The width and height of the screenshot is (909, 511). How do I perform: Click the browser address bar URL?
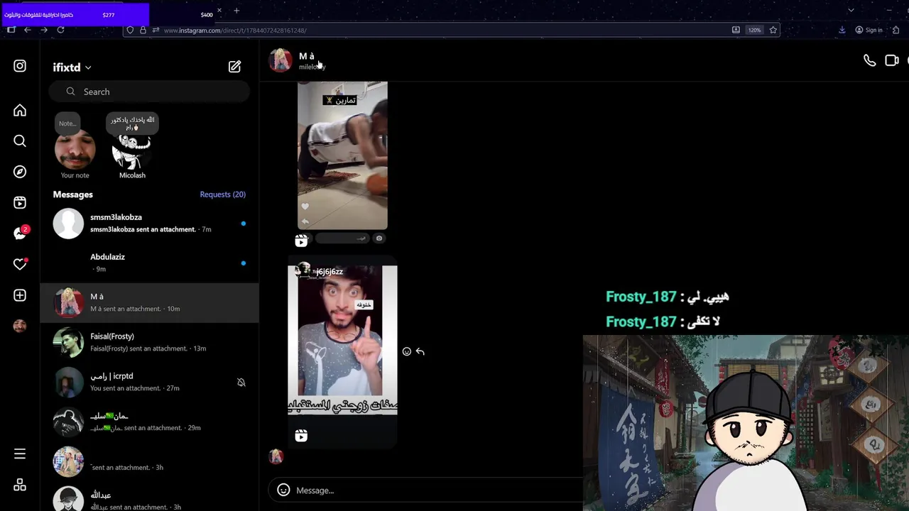(x=235, y=31)
